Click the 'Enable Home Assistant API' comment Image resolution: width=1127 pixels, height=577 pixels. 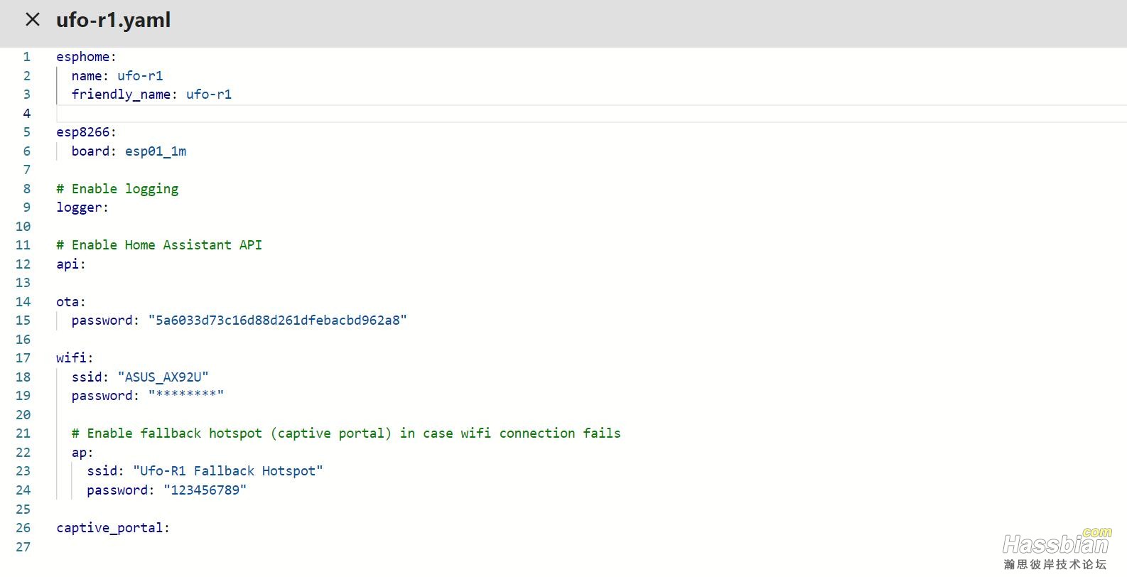point(159,245)
